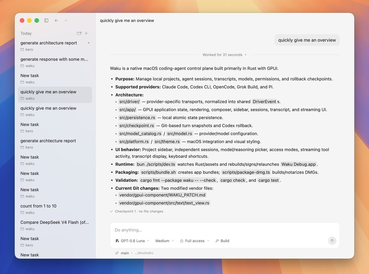The width and height of the screenshot is (369, 274).
Task: Toggle the sidebar panel icon
Action: (46, 21)
